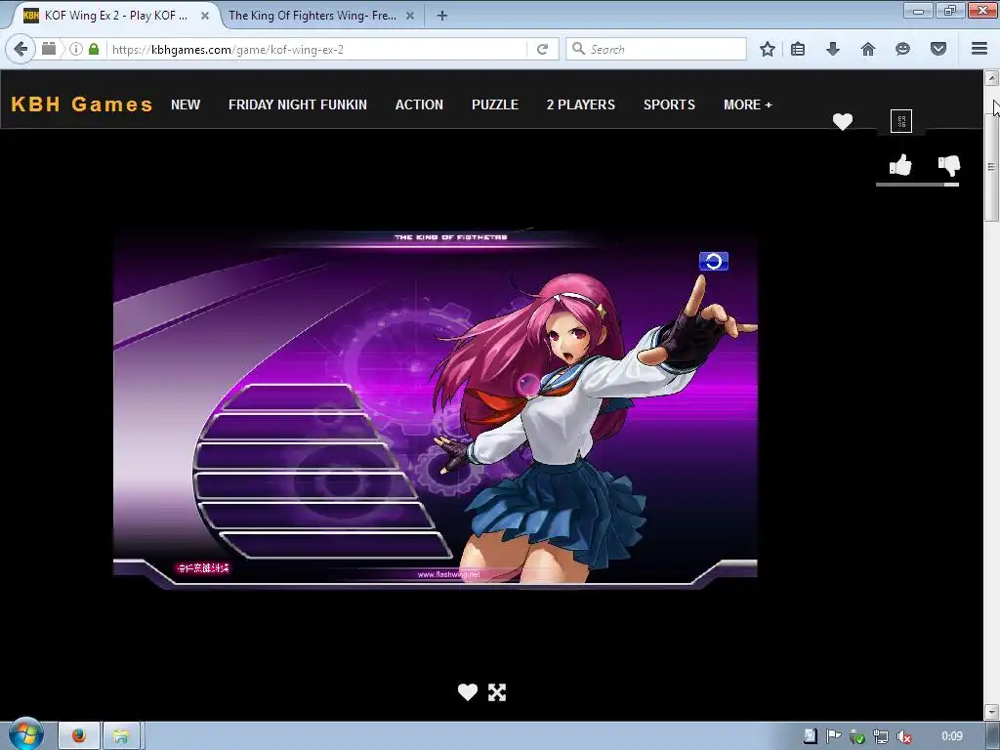Go back using browser back arrow
The image size is (1000, 750).
click(x=21, y=49)
